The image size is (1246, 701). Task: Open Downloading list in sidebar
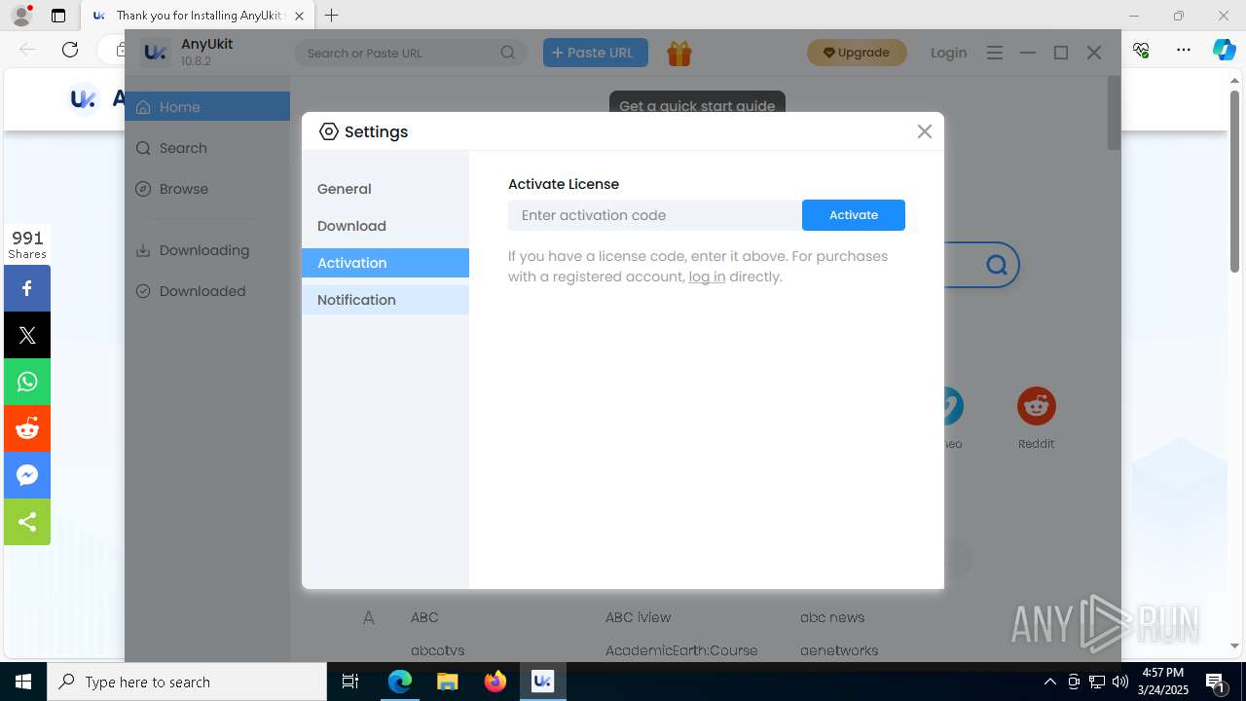(207, 250)
